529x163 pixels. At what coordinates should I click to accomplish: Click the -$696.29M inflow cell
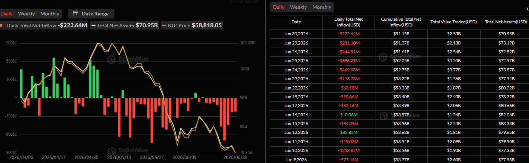[349, 60]
